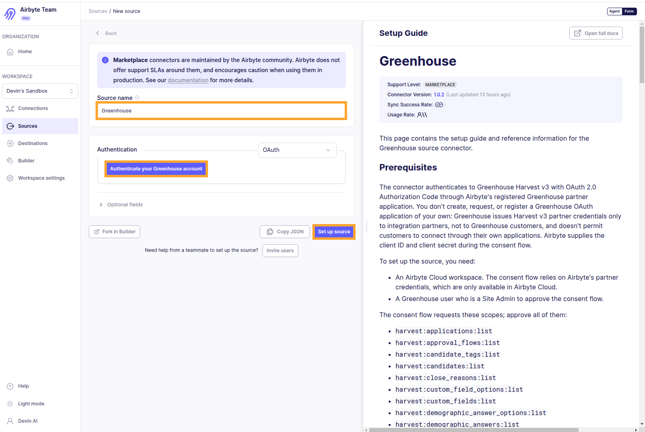The width and height of the screenshot is (645, 432).
Task: Click the Open full docs external-link icon
Action: (x=578, y=33)
